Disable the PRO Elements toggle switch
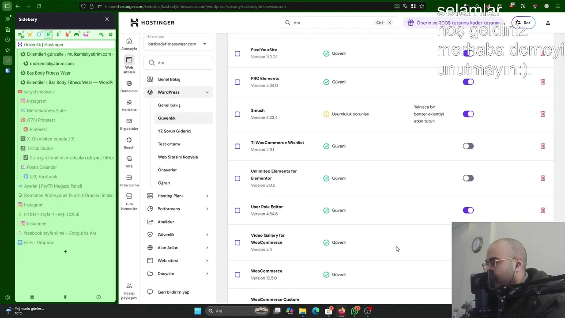Image resolution: width=565 pixels, height=318 pixels. [468, 82]
